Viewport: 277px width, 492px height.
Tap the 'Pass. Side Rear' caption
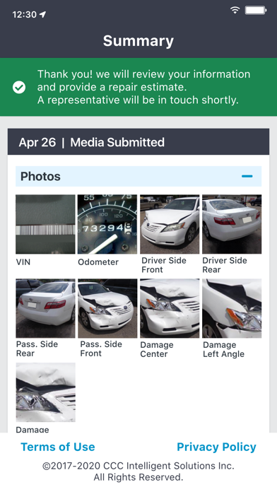37,348
